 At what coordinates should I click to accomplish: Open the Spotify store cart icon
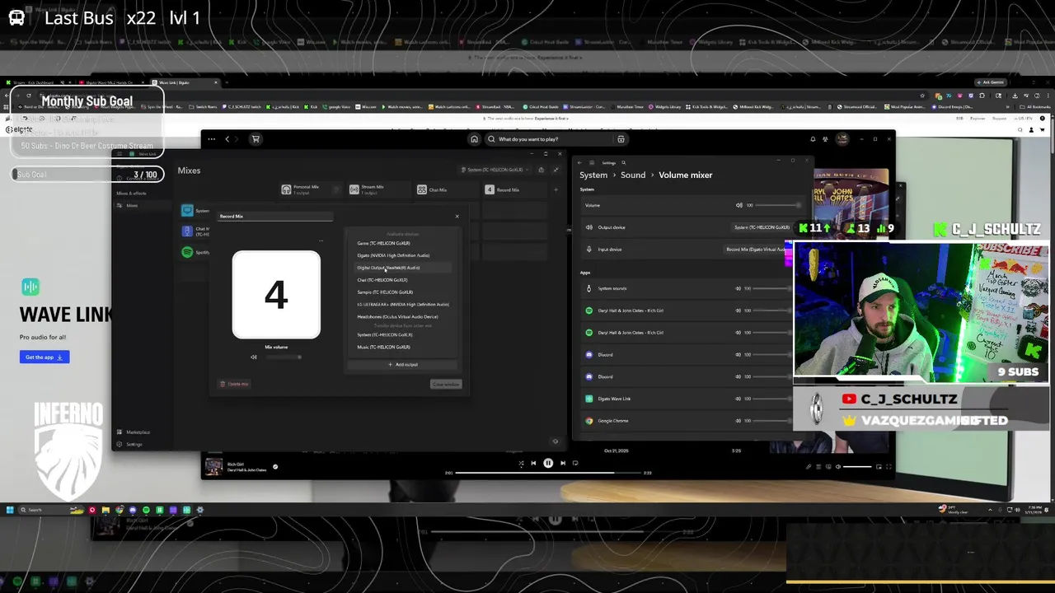256,139
